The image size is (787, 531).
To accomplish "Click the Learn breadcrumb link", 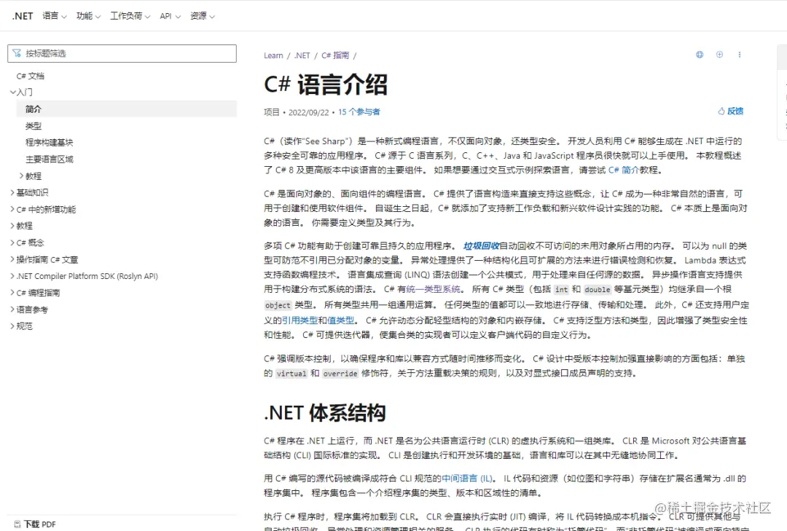I will tap(273, 55).
